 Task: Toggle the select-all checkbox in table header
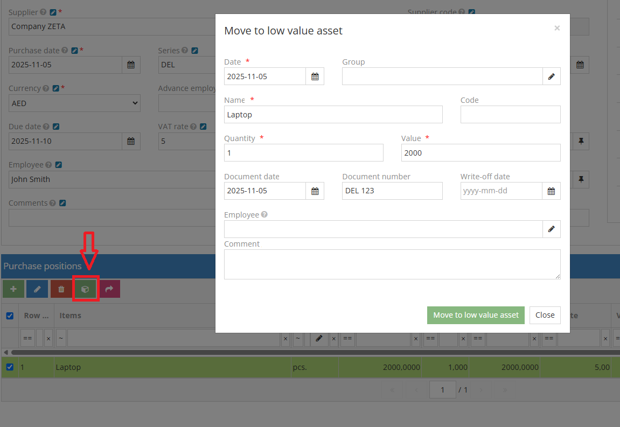pyautogui.click(x=10, y=316)
